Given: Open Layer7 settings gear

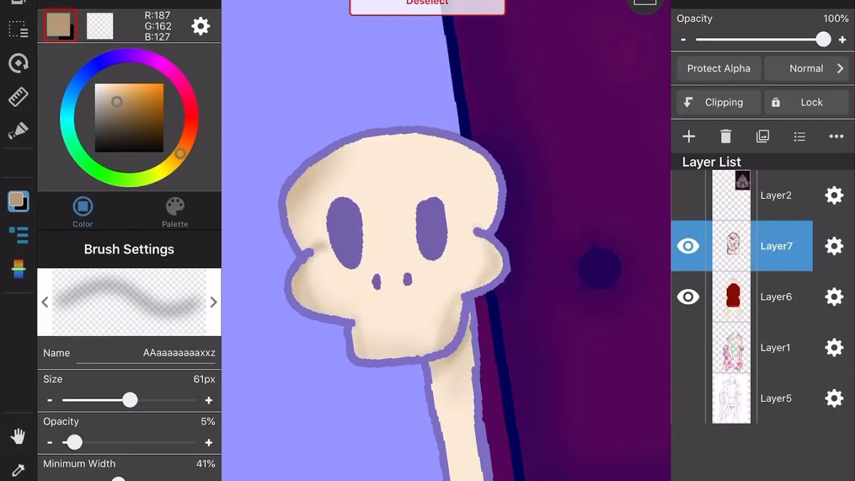Looking at the screenshot, I should [x=834, y=246].
